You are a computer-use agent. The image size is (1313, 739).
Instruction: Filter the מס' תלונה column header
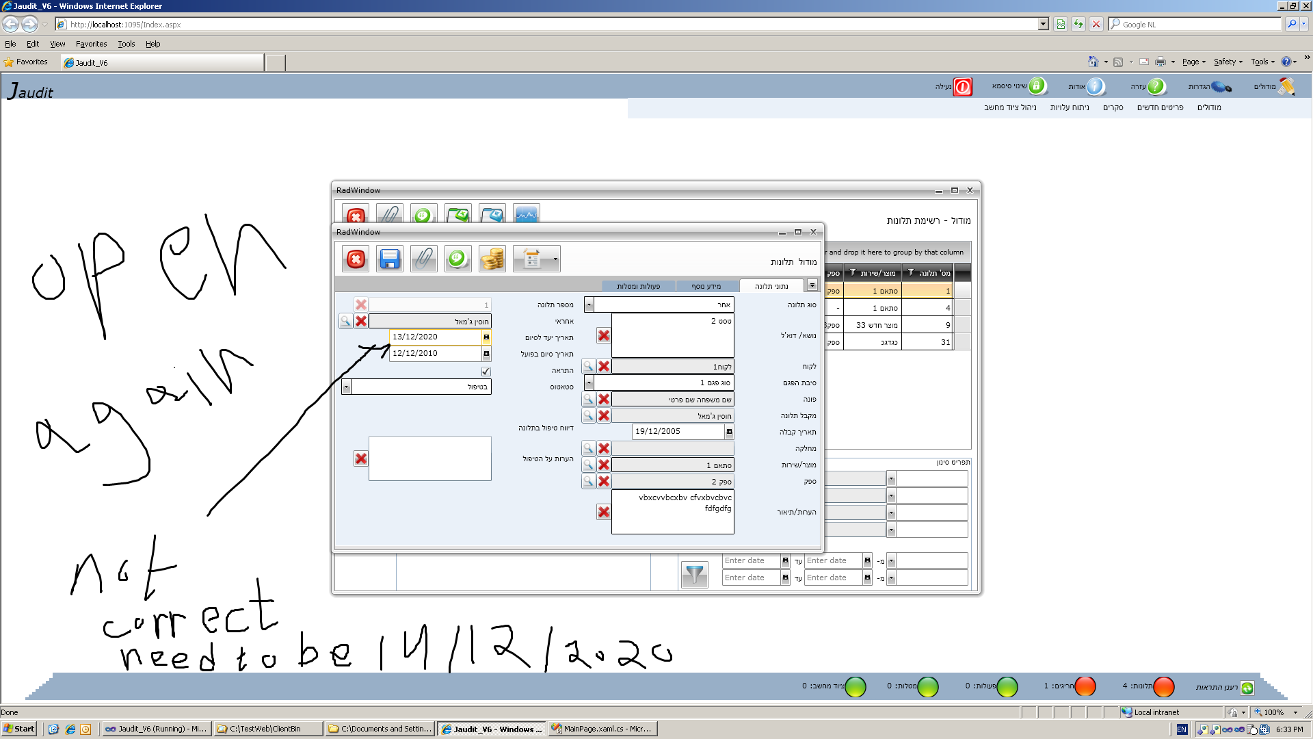pos(911,272)
